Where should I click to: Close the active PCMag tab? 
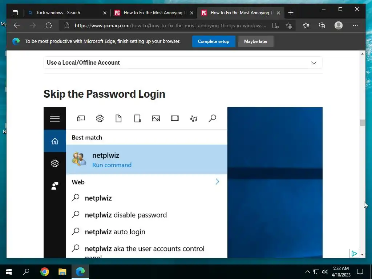tap(279, 13)
